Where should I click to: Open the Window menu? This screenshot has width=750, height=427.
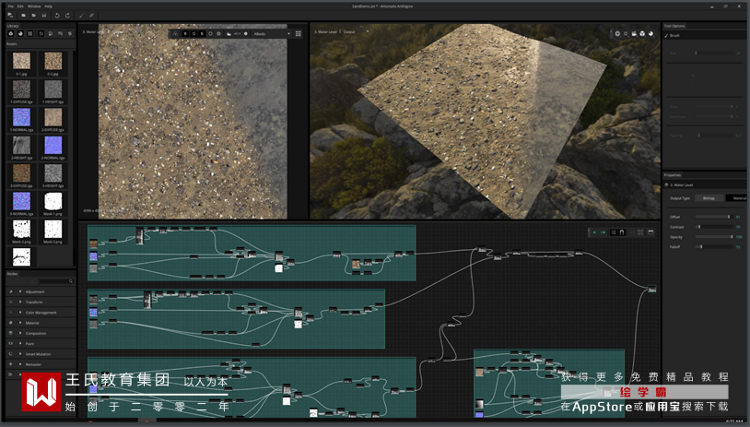click(34, 6)
